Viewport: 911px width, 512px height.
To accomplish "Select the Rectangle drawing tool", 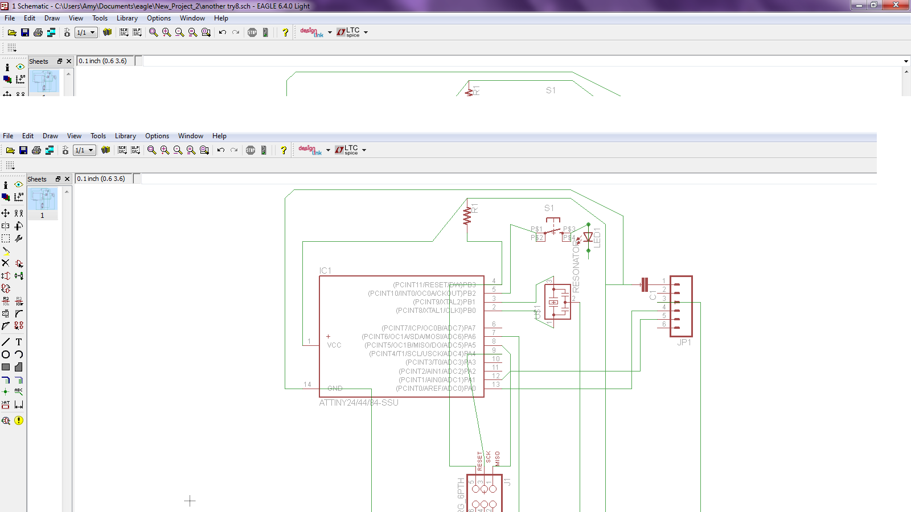I will [x=6, y=367].
